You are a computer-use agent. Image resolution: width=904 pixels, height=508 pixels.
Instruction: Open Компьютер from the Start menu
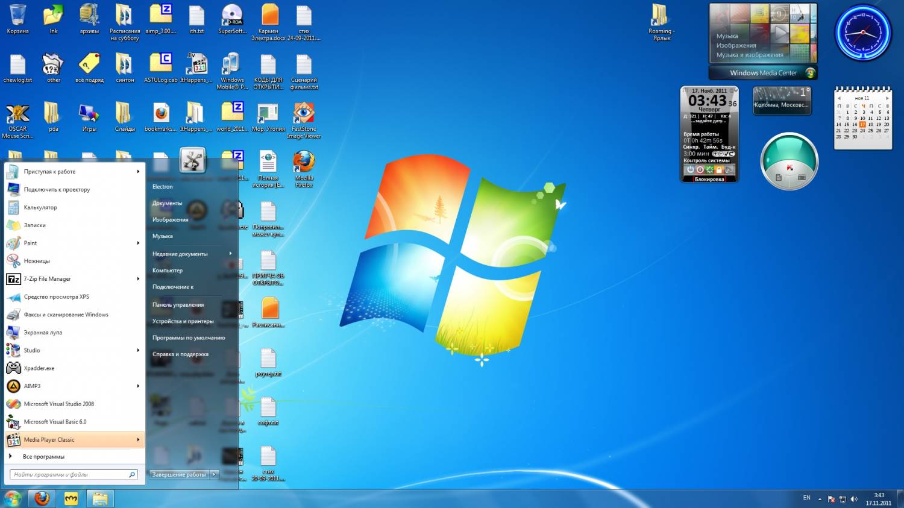pos(168,271)
